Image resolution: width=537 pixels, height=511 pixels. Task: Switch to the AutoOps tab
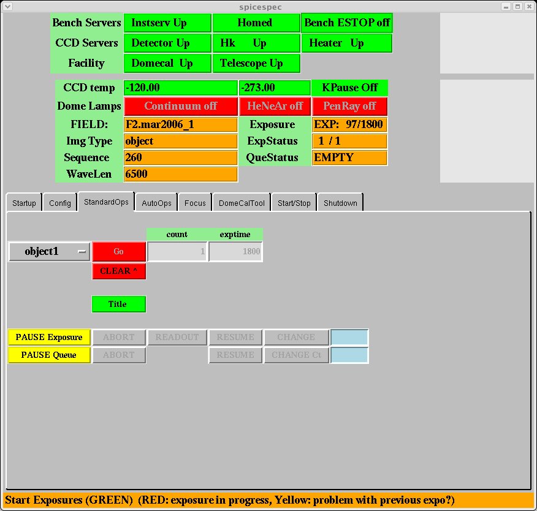[156, 203]
